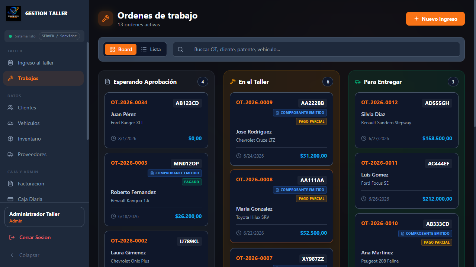The width and height of the screenshot is (476, 267).
Task: Click COMPROBANTE EMITIDO badge on OT-2026-0009
Action: [x=300, y=113]
